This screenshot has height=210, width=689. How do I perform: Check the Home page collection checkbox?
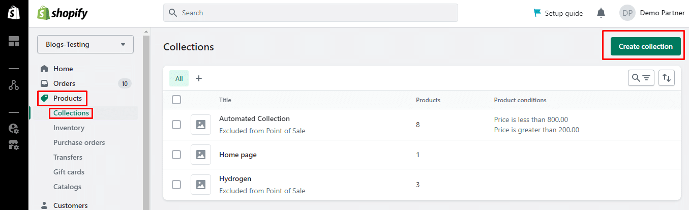pyautogui.click(x=176, y=154)
